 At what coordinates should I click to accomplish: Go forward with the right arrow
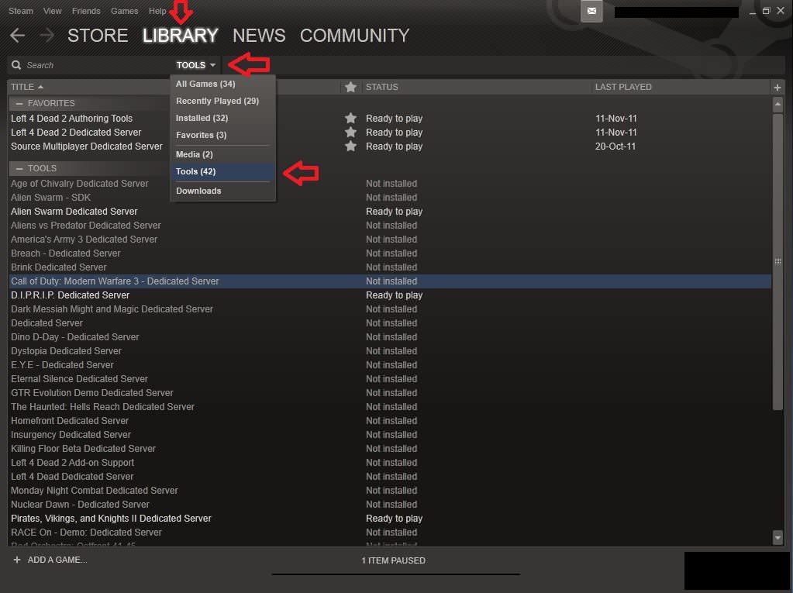(x=47, y=36)
